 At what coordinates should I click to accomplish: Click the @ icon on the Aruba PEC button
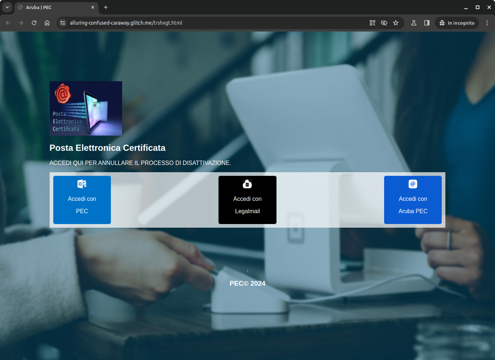click(x=413, y=184)
